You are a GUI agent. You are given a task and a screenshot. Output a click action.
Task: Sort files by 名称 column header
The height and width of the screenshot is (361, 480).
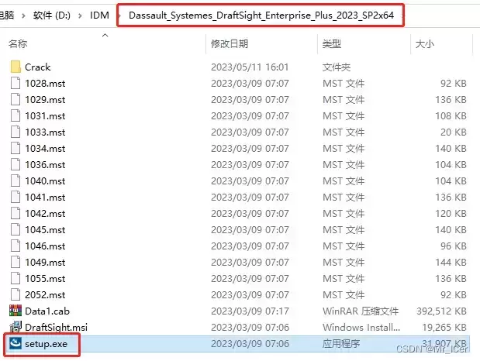[18, 43]
